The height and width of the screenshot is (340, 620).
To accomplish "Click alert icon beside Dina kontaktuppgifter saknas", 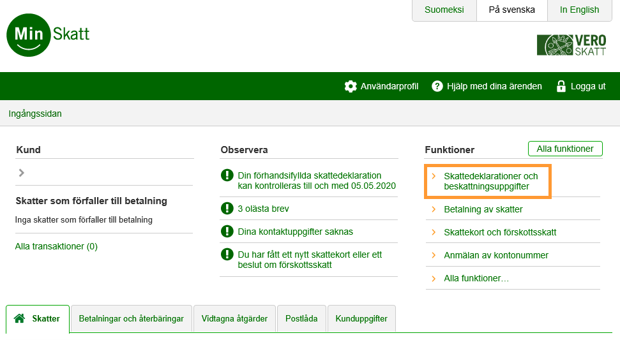I will coord(227,232).
